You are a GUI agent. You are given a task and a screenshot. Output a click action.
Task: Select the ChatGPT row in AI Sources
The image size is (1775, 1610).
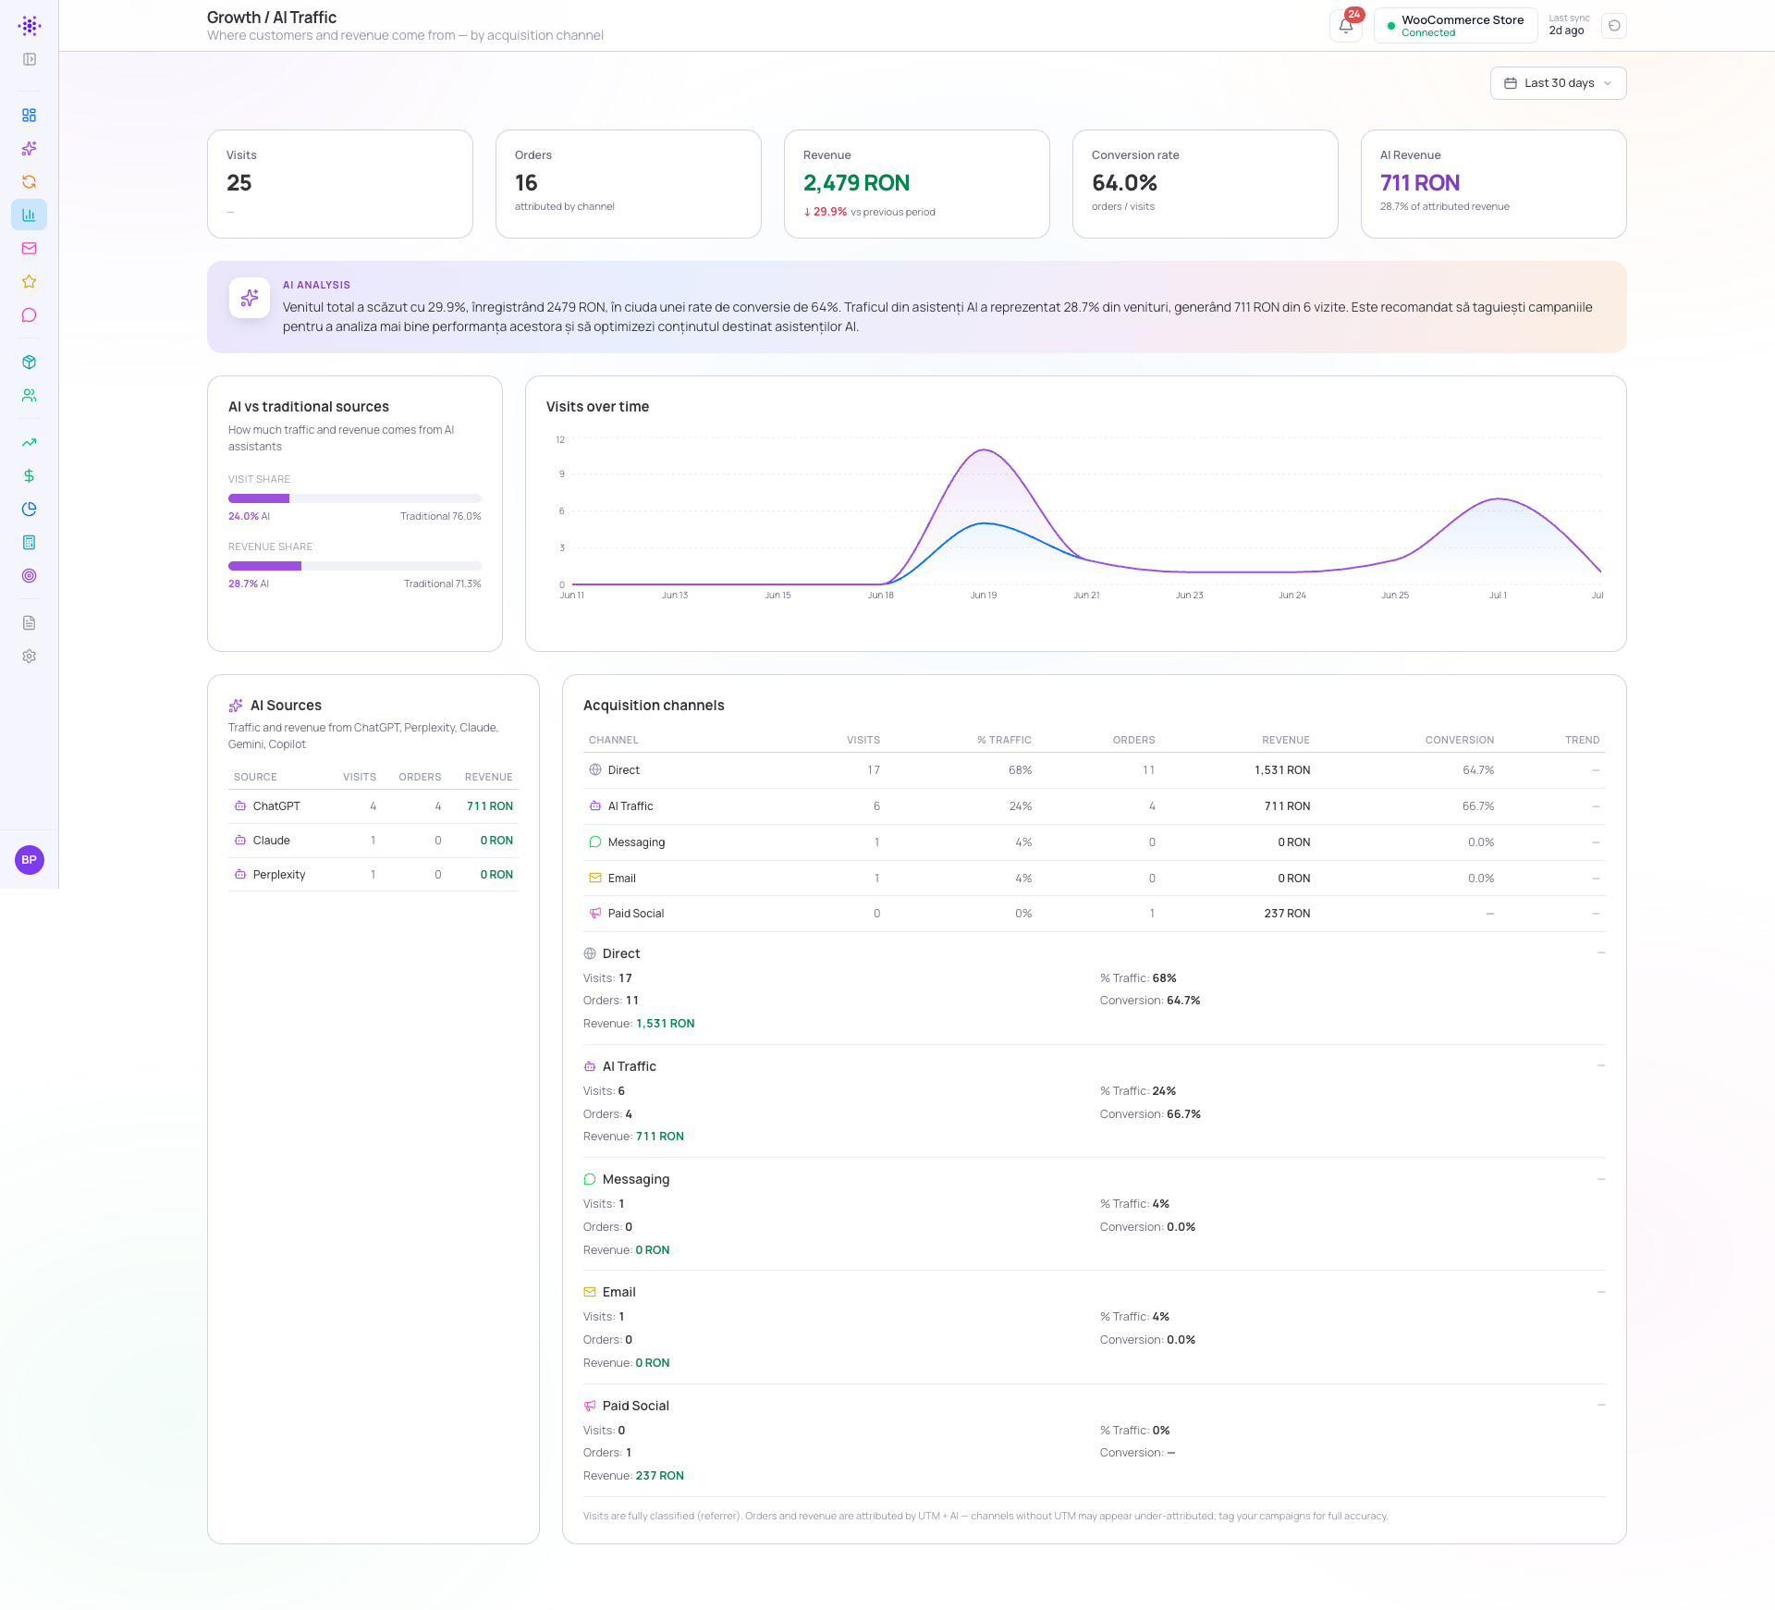coord(373,806)
